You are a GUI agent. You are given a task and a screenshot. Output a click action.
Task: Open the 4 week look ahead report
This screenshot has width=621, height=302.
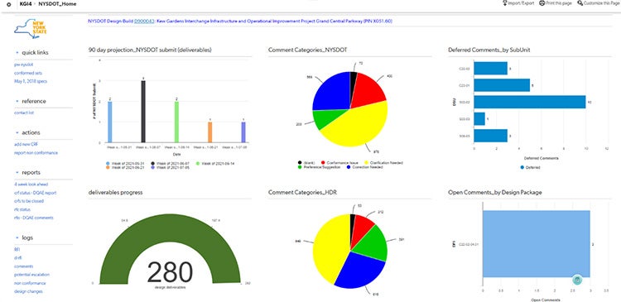pos(31,185)
